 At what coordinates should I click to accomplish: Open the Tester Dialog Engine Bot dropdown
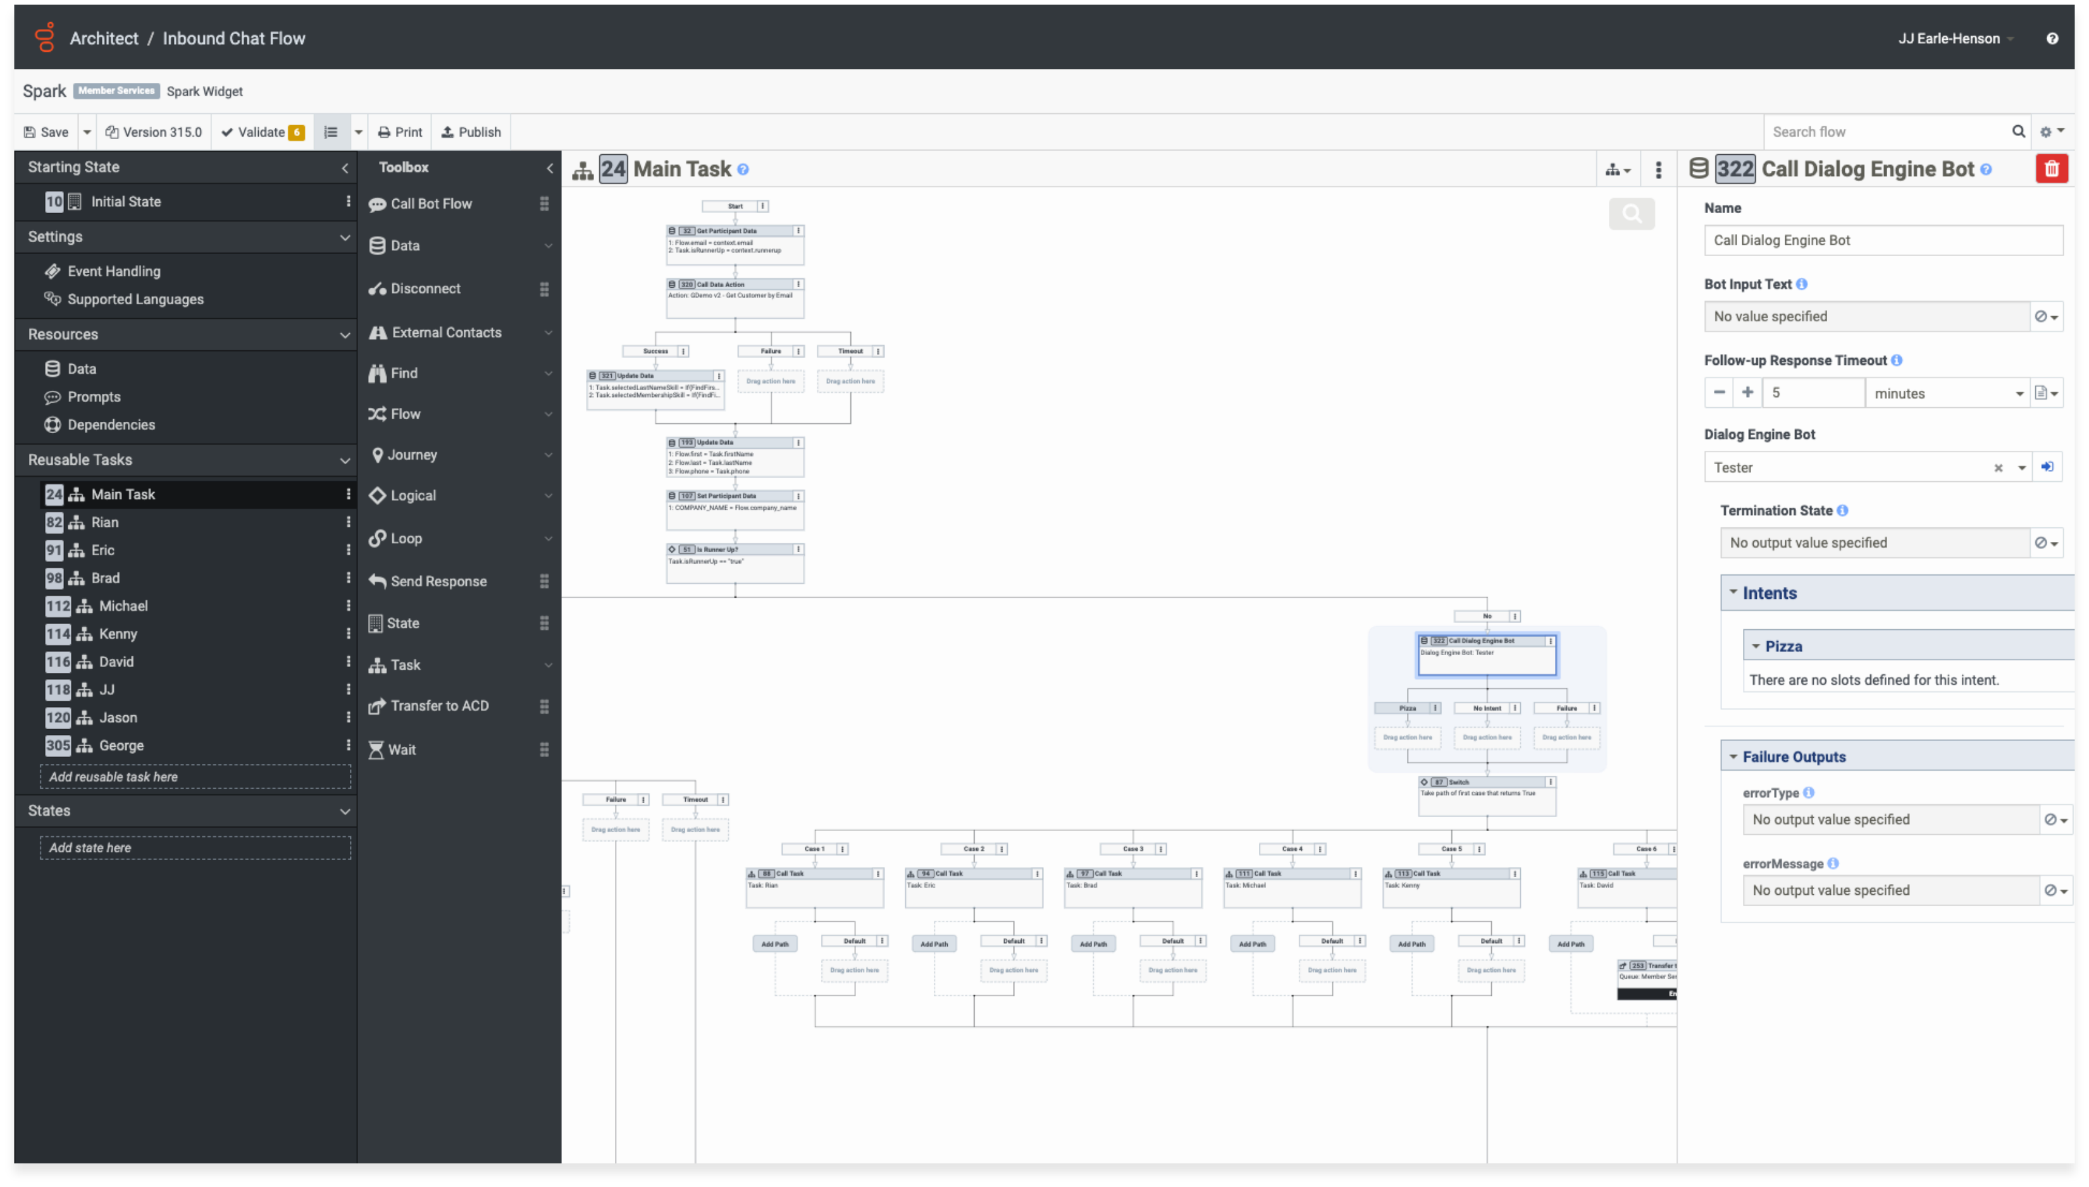(2021, 467)
